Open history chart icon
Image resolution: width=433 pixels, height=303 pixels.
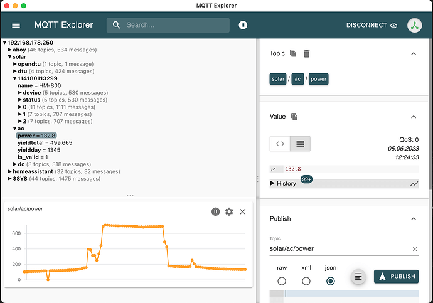(414, 184)
